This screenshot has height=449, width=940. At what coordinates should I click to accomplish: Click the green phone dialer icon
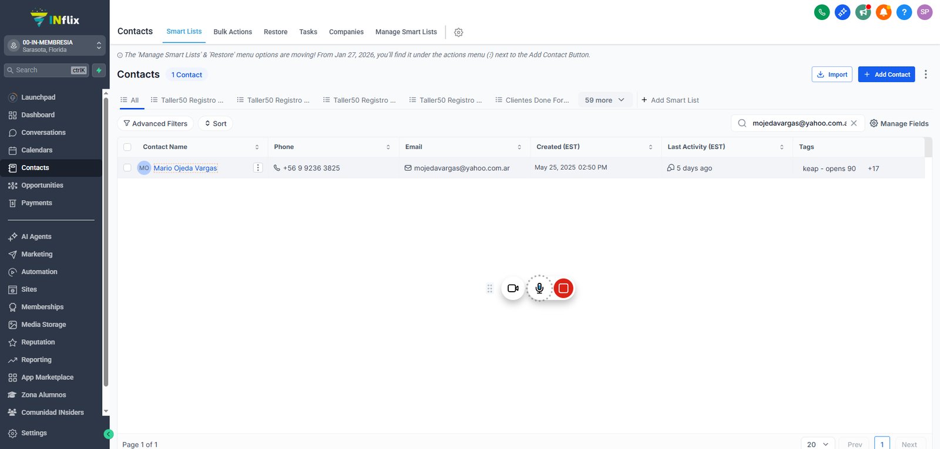click(x=822, y=12)
